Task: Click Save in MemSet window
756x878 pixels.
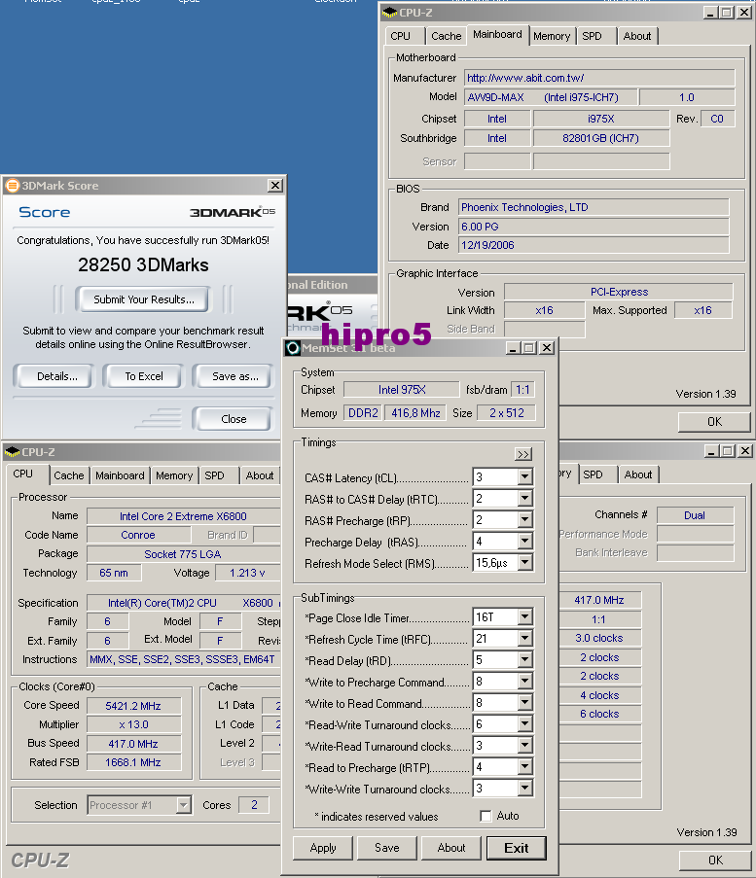Action: click(x=386, y=848)
